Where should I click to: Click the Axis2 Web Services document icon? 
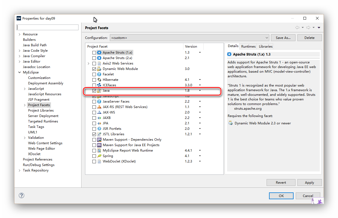(99, 63)
